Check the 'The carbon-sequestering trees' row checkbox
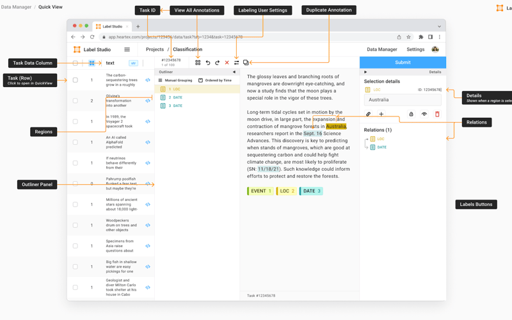This screenshot has width=512, height=320. coord(75,80)
